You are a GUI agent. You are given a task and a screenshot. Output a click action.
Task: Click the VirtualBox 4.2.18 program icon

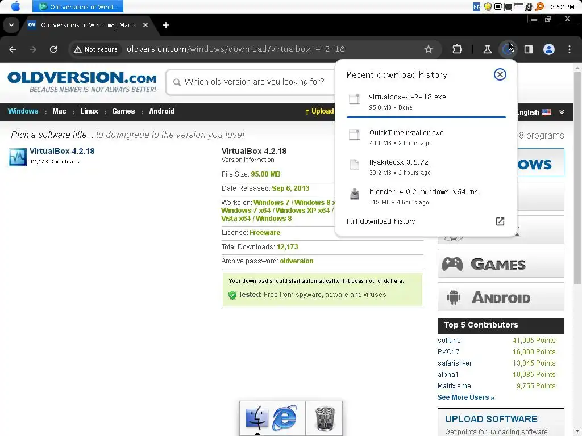18,157
